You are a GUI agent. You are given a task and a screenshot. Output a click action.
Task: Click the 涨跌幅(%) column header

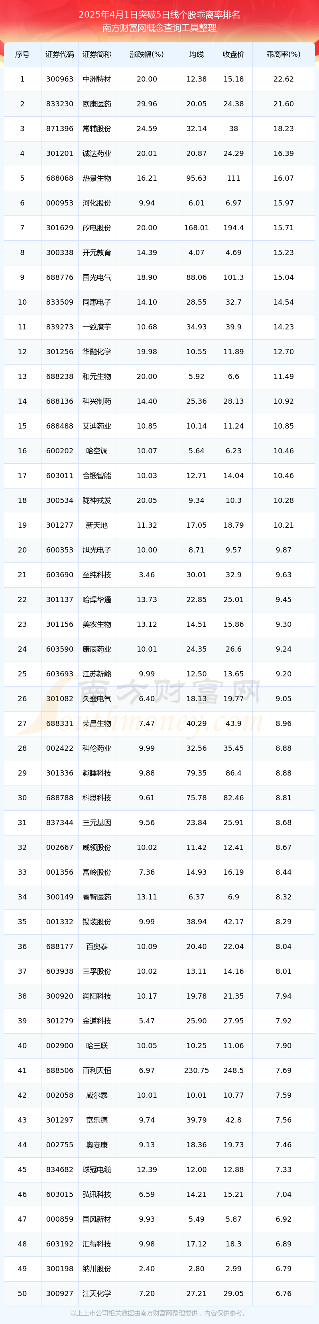[147, 54]
